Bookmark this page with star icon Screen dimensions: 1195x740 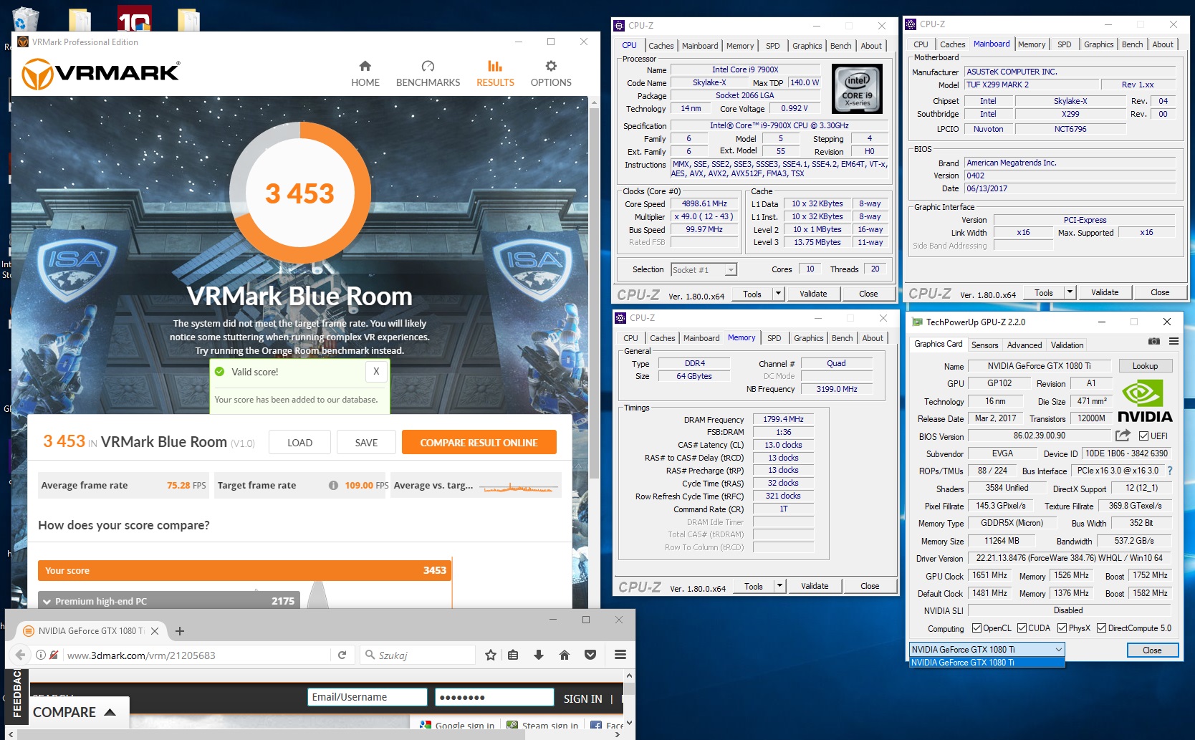pos(491,655)
